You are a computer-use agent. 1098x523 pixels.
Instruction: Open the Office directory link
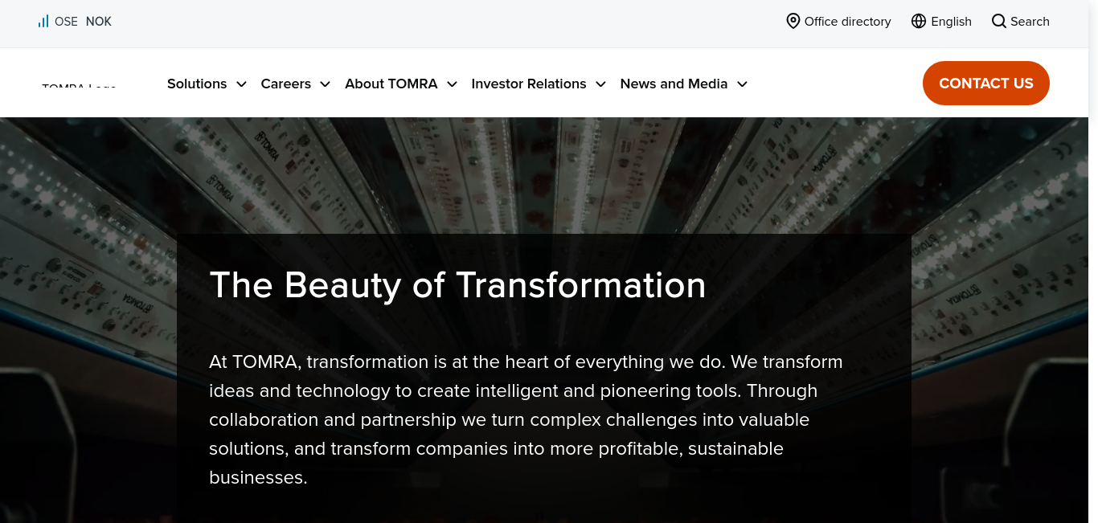pyautogui.click(x=848, y=22)
